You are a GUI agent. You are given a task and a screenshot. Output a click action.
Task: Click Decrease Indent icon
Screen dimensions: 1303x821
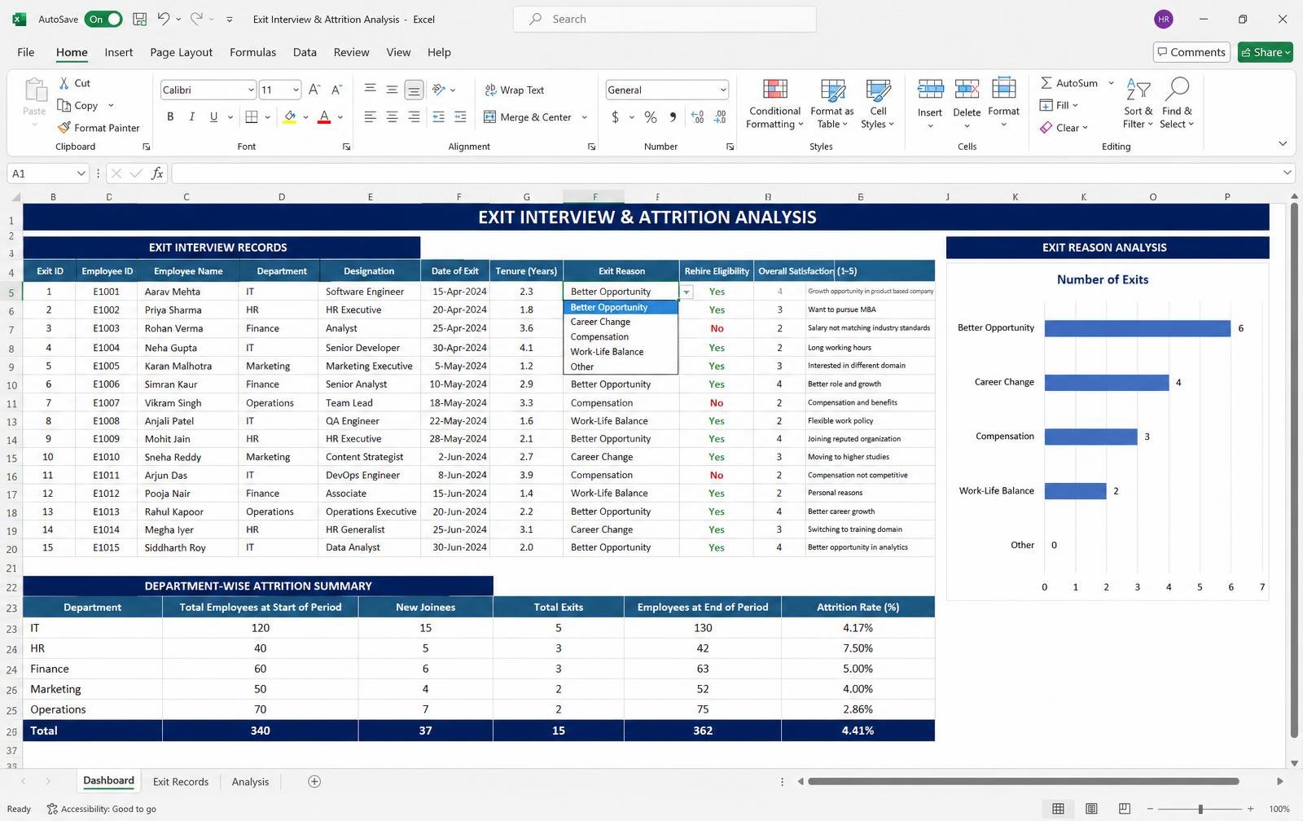point(438,117)
